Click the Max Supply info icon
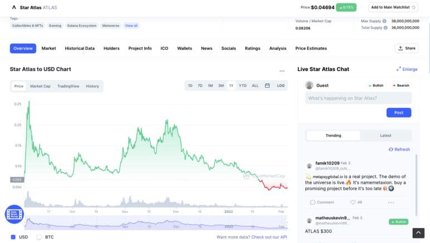Image resolution: width=430 pixels, height=243 pixels. 384,21
